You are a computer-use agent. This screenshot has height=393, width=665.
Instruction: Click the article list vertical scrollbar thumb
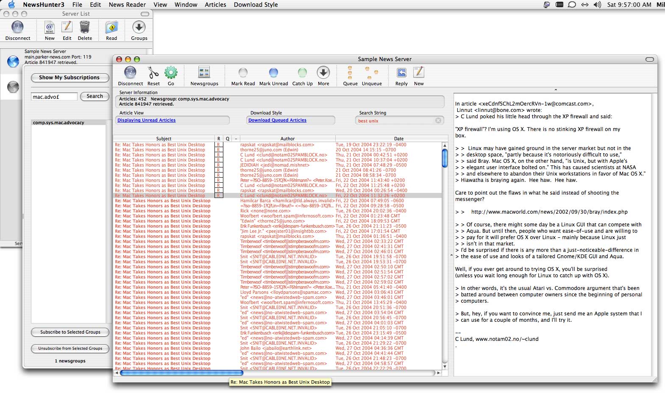click(445, 158)
